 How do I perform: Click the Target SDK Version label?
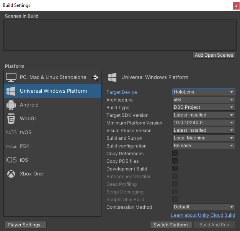[x=127, y=115]
